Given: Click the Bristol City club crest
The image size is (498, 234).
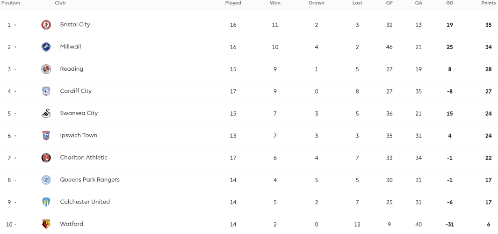Looking at the screenshot, I should 46,25.
